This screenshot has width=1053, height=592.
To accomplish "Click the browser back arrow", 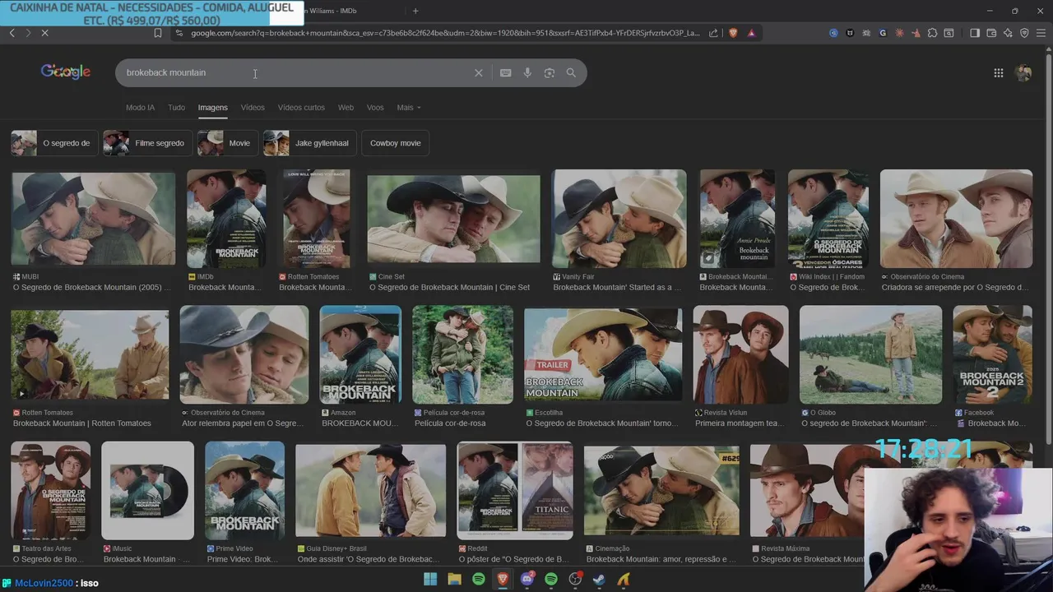I will point(12,33).
